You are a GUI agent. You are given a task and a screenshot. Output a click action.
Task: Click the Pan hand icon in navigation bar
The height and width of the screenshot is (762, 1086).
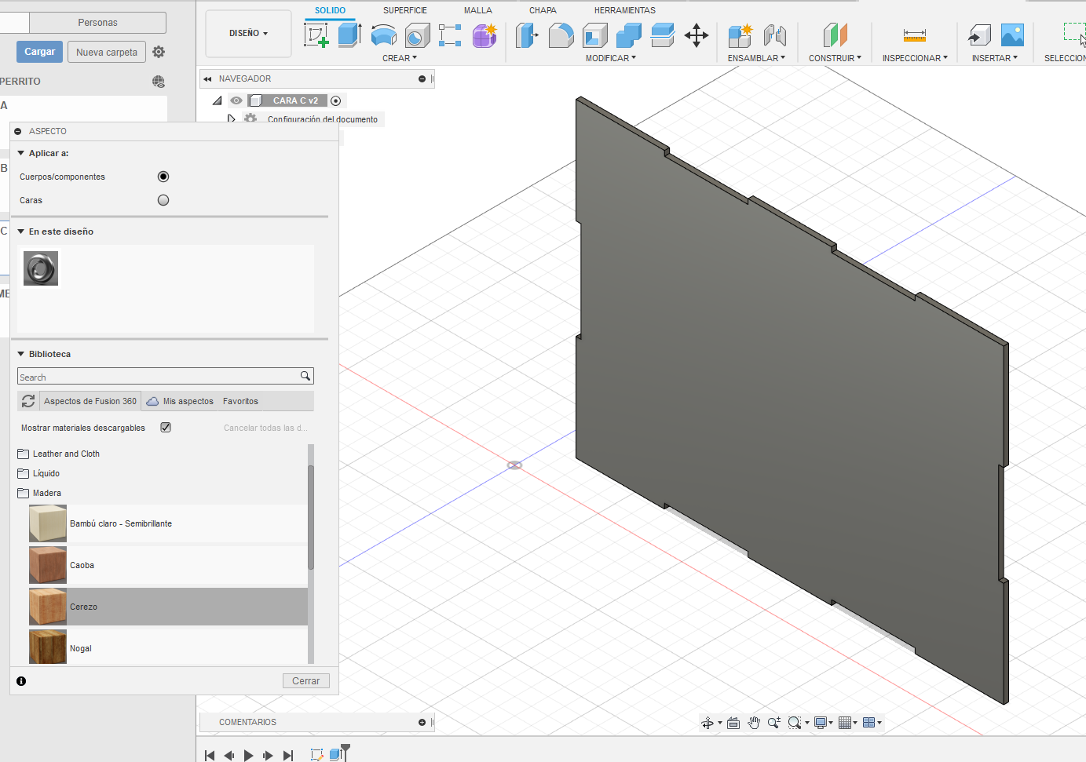[x=754, y=723]
